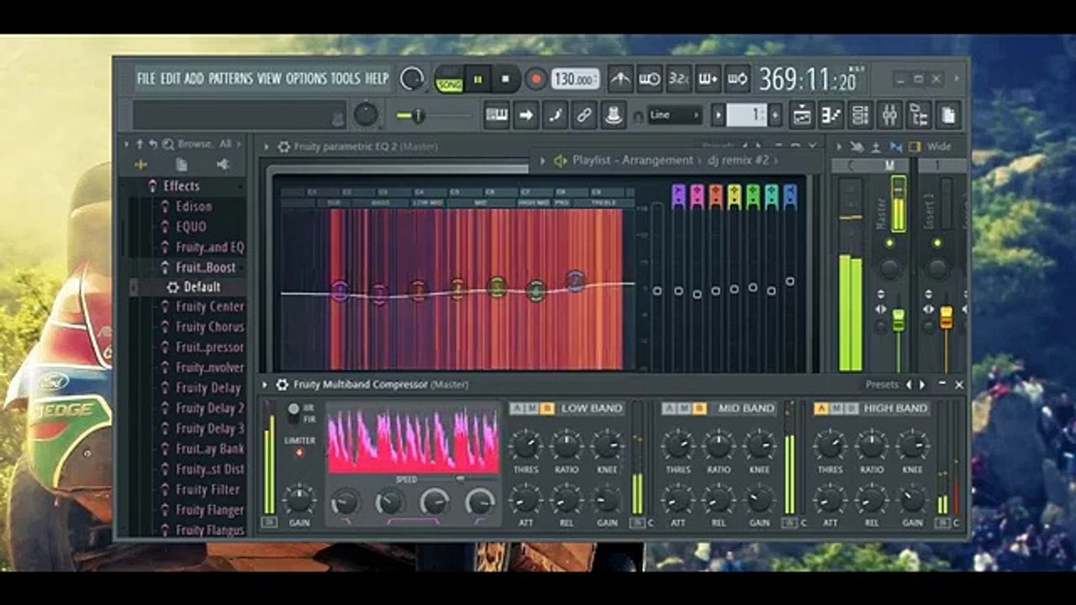Click the step editing 3.2 icon

tap(679, 79)
